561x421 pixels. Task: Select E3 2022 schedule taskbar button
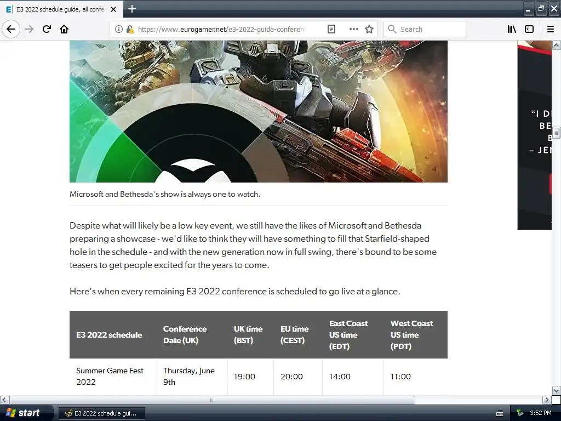click(101, 413)
